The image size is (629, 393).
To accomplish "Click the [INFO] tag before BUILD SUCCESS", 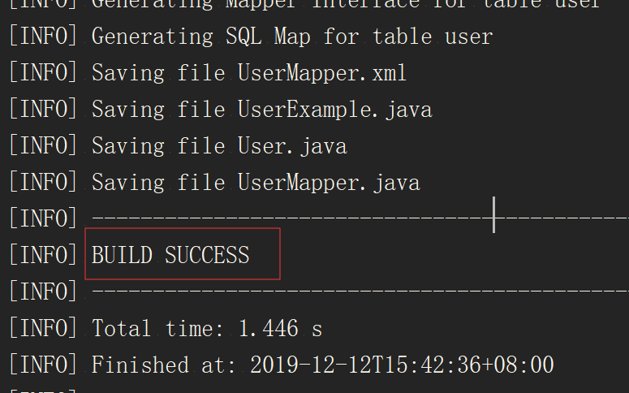I will tap(43, 255).
